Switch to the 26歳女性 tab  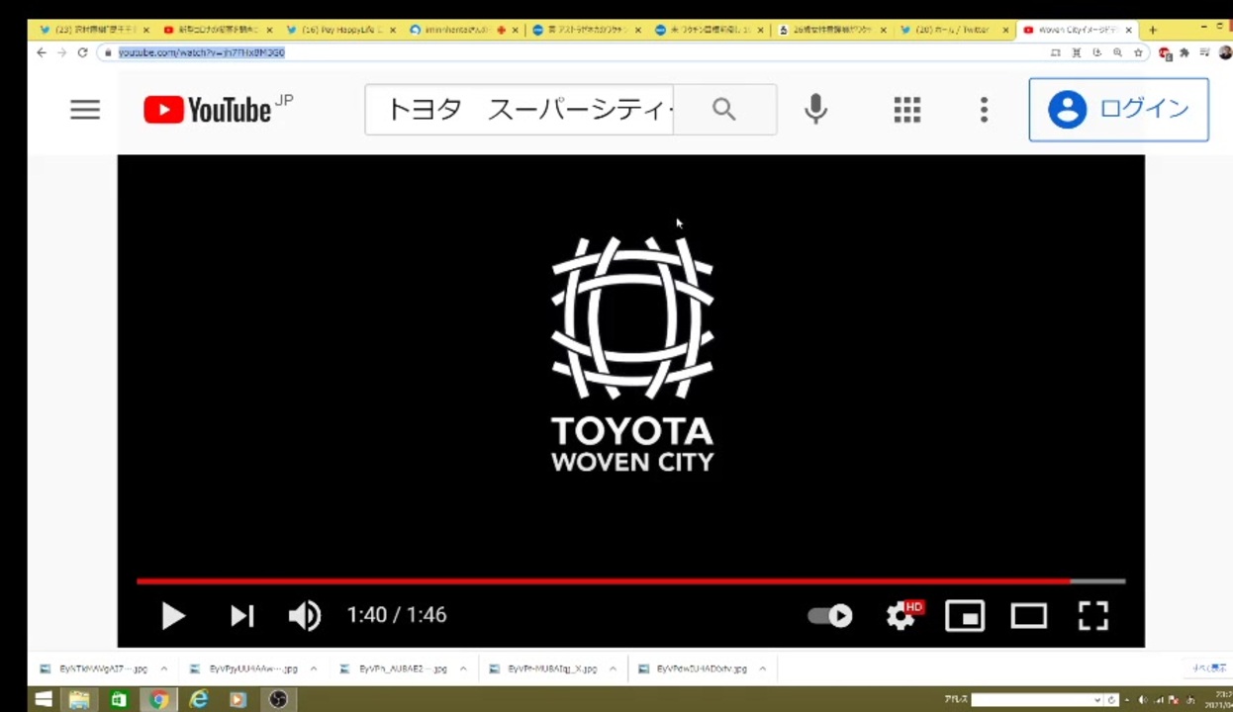[831, 30]
